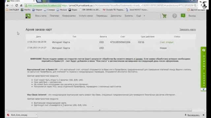The height and width of the screenshot is (118, 211).
Task: Open Услуги связи menu
Action: tap(86, 16)
